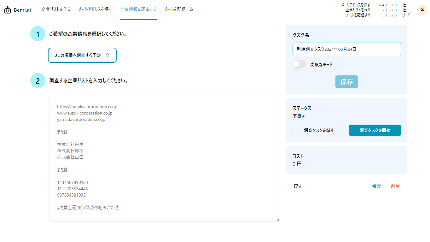Open the メールアドレスを探す tab
The width and height of the screenshot is (430, 242).
click(95, 9)
